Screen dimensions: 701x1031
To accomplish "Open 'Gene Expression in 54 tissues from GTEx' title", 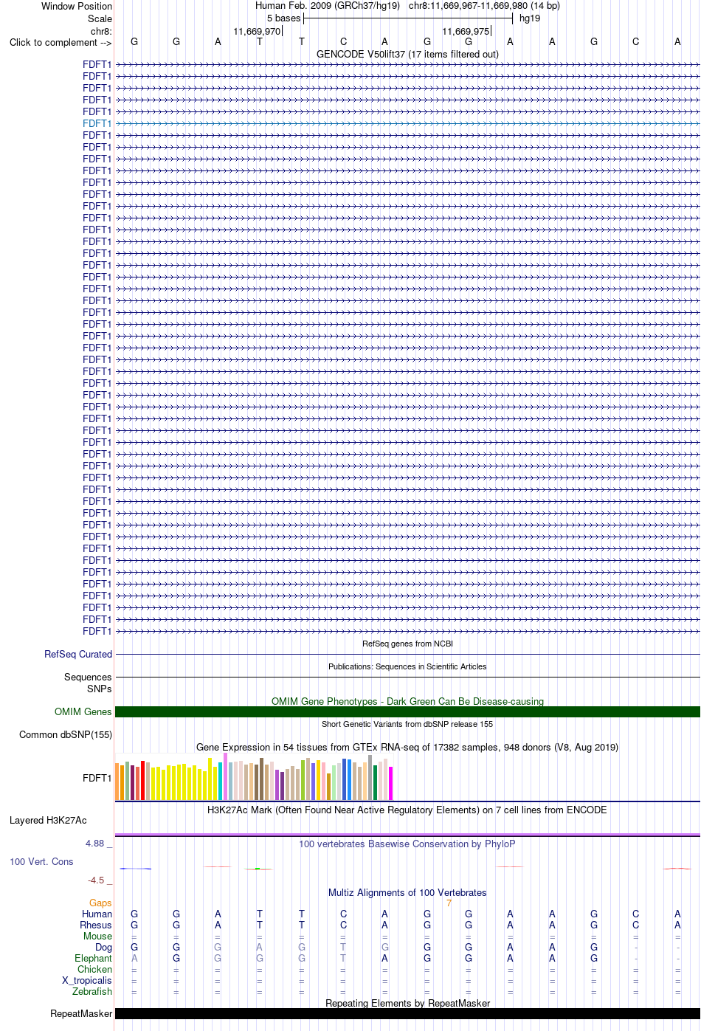I will click(x=407, y=747).
